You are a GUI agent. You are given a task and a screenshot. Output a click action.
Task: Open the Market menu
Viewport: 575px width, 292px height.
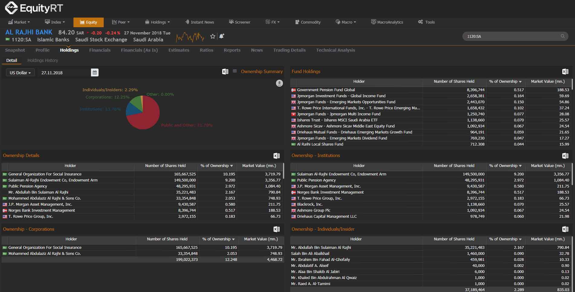coord(19,22)
